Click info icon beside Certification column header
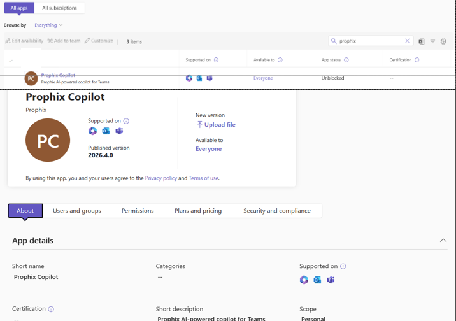 pyautogui.click(x=417, y=60)
